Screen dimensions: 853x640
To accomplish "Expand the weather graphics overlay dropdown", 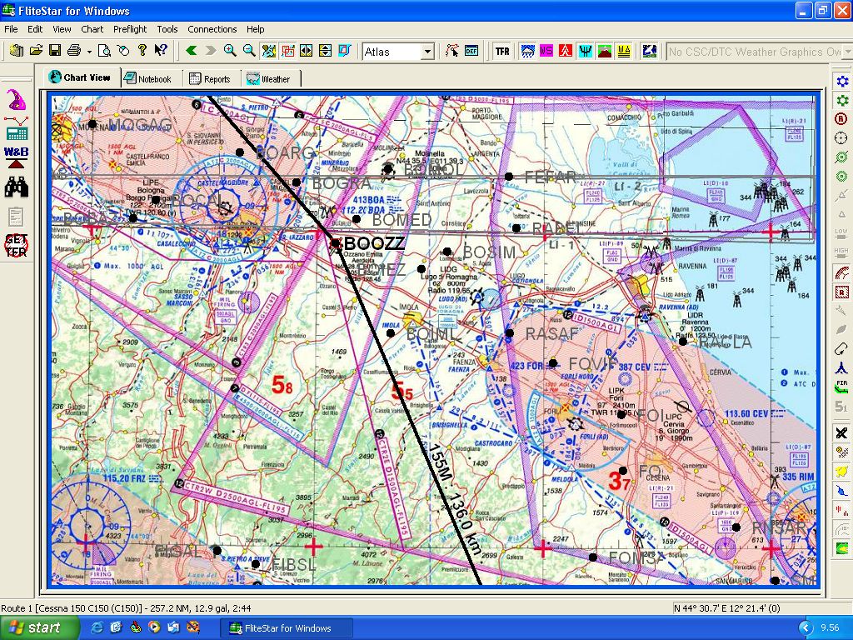I will 847,52.
